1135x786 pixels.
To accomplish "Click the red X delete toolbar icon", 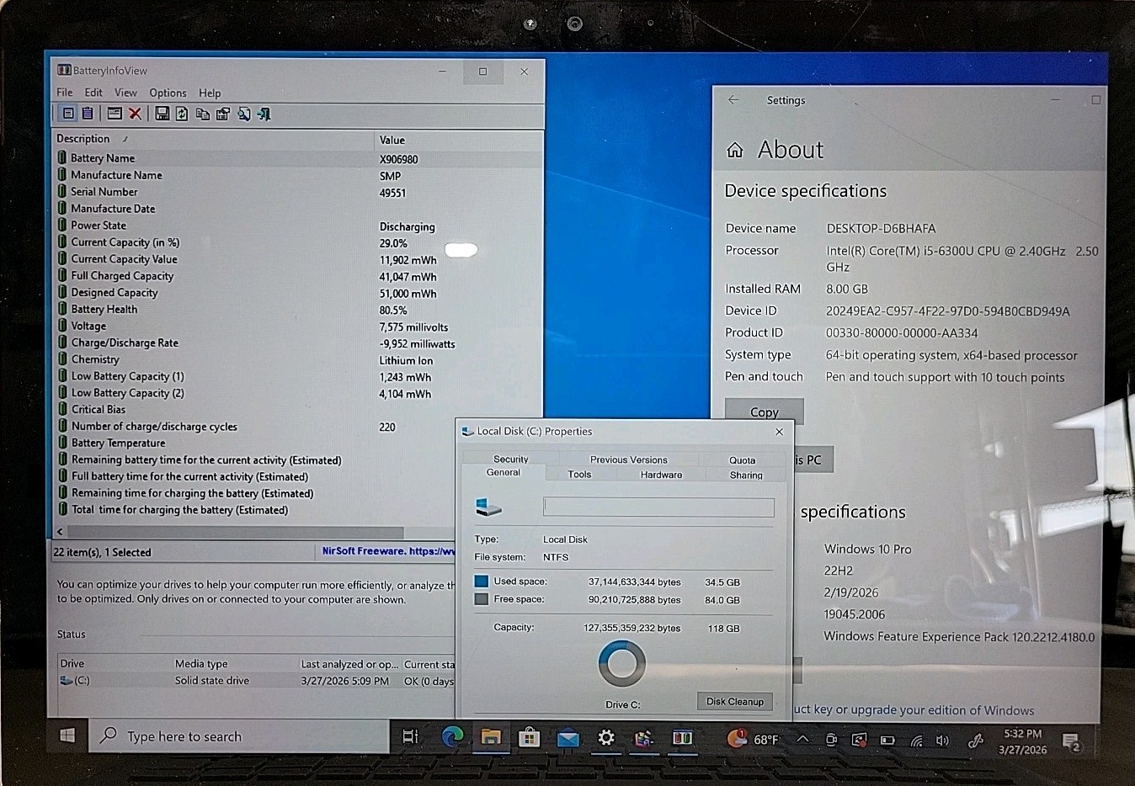I will pyautogui.click(x=135, y=114).
